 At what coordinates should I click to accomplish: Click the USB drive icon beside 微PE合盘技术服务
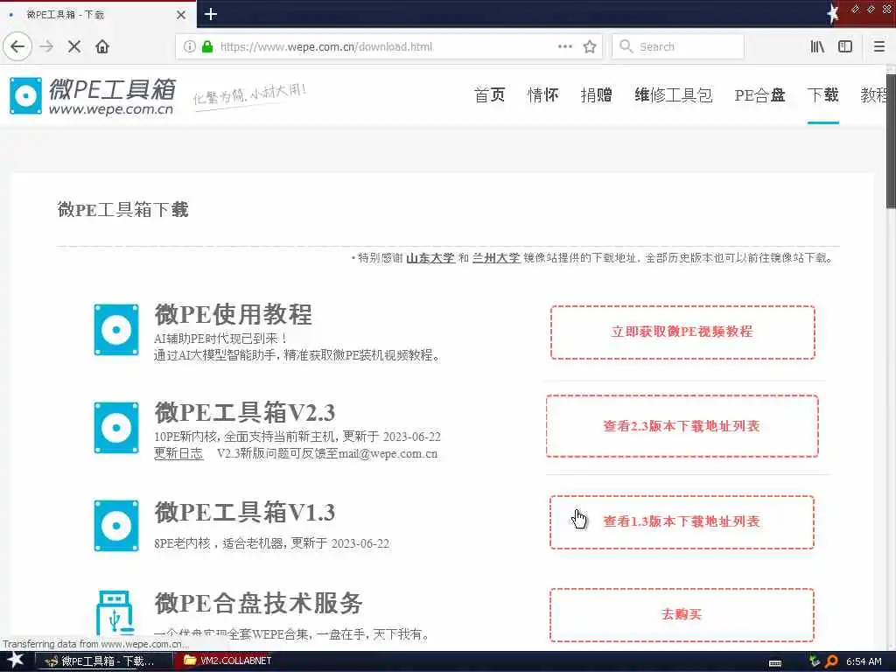point(115,612)
